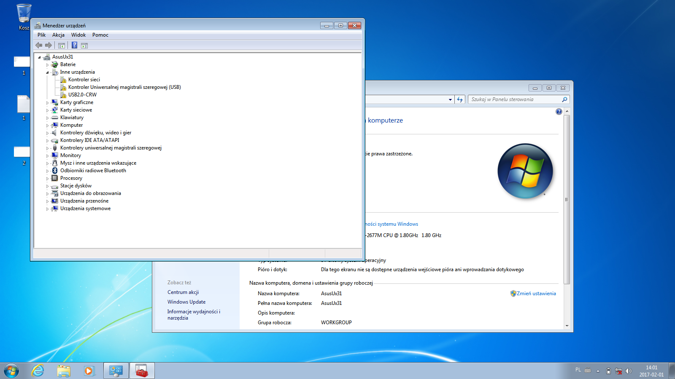The width and height of the screenshot is (675, 379).
Task: Click the Karty graficzne category icon
Action: pyautogui.click(x=55, y=102)
